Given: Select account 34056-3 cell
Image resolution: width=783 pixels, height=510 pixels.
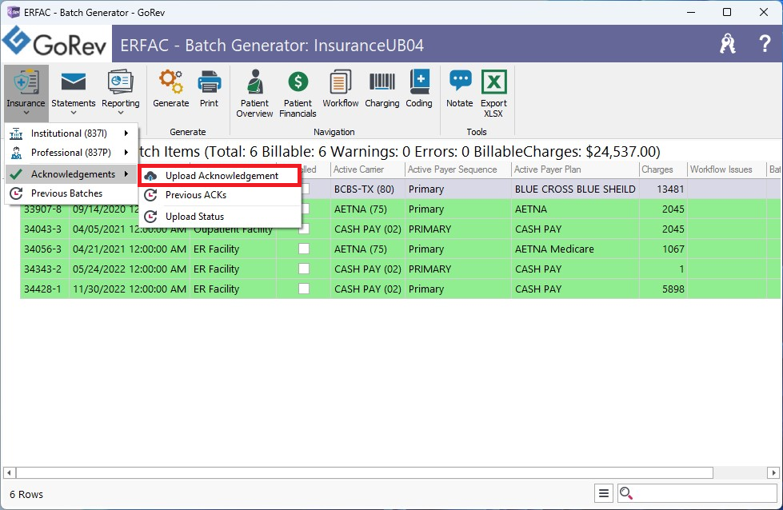Looking at the screenshot, I should pos(44,249).
